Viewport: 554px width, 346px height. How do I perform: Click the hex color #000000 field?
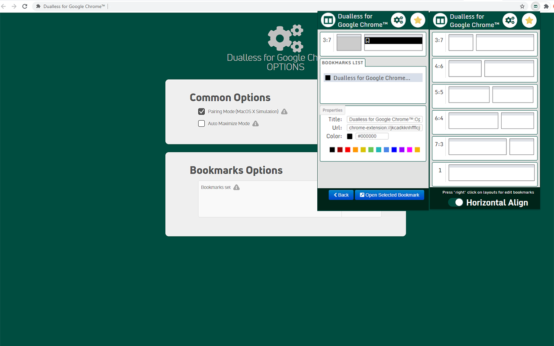point(372,136)
